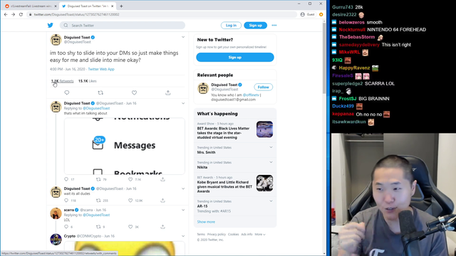Close the Disguised Toast Twitter tab
Viewport: 456px width, 256px height.
(113, 6)
